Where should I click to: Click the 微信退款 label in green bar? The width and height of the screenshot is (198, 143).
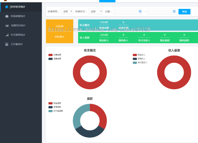184,41
